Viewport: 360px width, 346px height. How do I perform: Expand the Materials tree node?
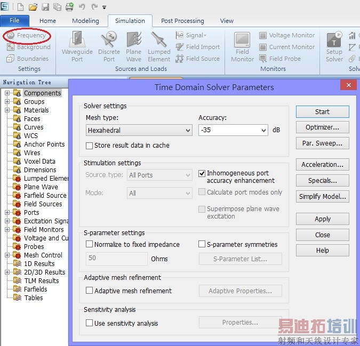(x=7, y=110)
